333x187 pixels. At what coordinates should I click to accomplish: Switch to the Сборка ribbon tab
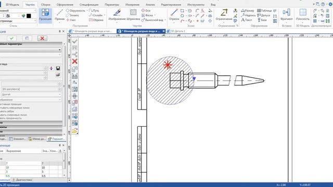tap(45, 5)
